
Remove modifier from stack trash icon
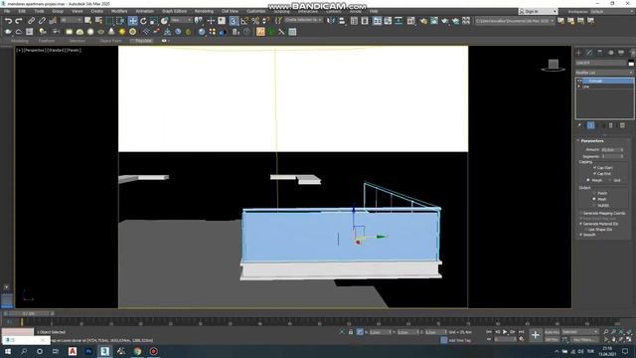point(611,125)
